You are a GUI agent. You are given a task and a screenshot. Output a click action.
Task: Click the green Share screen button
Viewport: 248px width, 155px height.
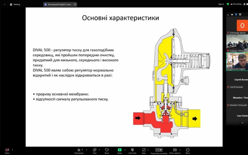pos(120,151)
